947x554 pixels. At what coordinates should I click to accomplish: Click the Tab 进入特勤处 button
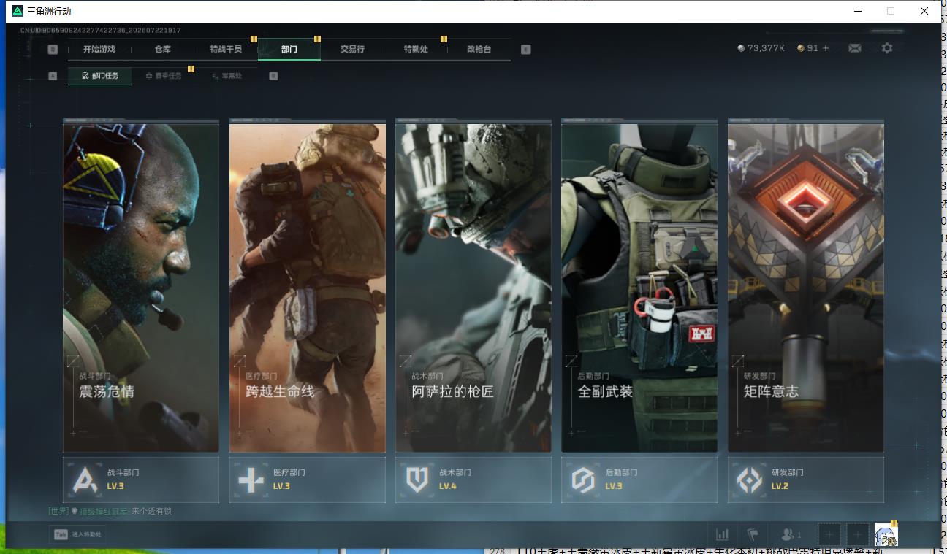point(78,535)
